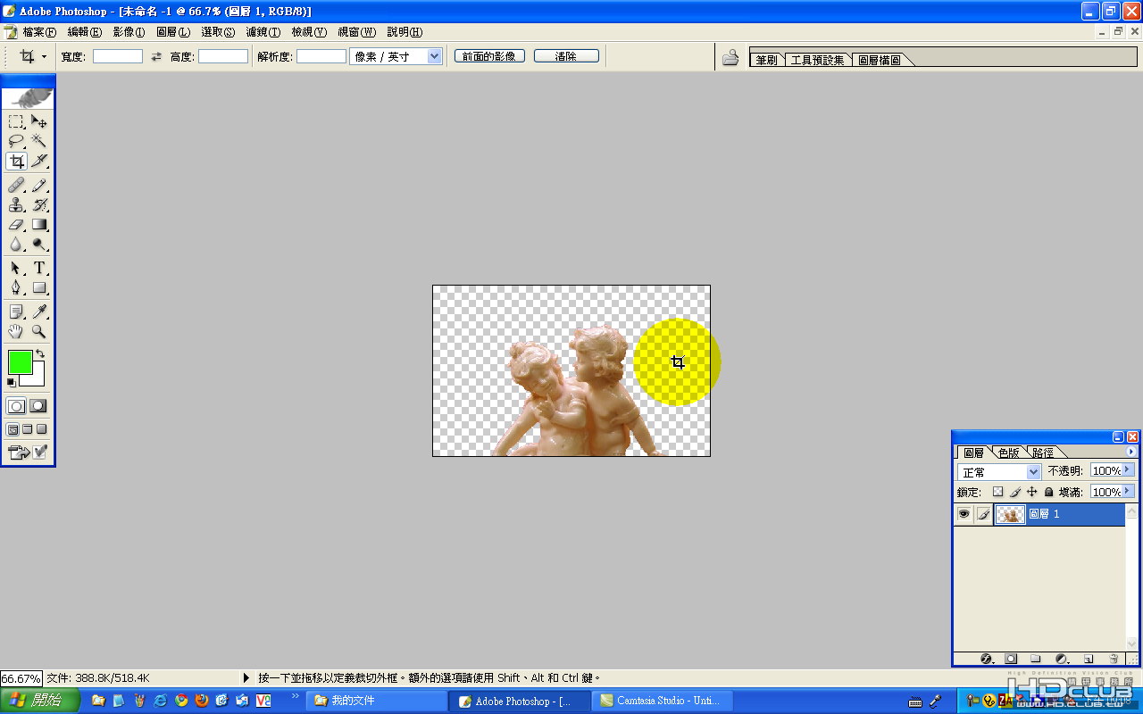Select the Clone Stamp tool
The image size is (1143, 714).
click(x=17, y=205)
